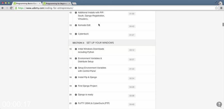Click the 04:45 duration badge
The image size is (224, 109).
click(x=132, y=105)
